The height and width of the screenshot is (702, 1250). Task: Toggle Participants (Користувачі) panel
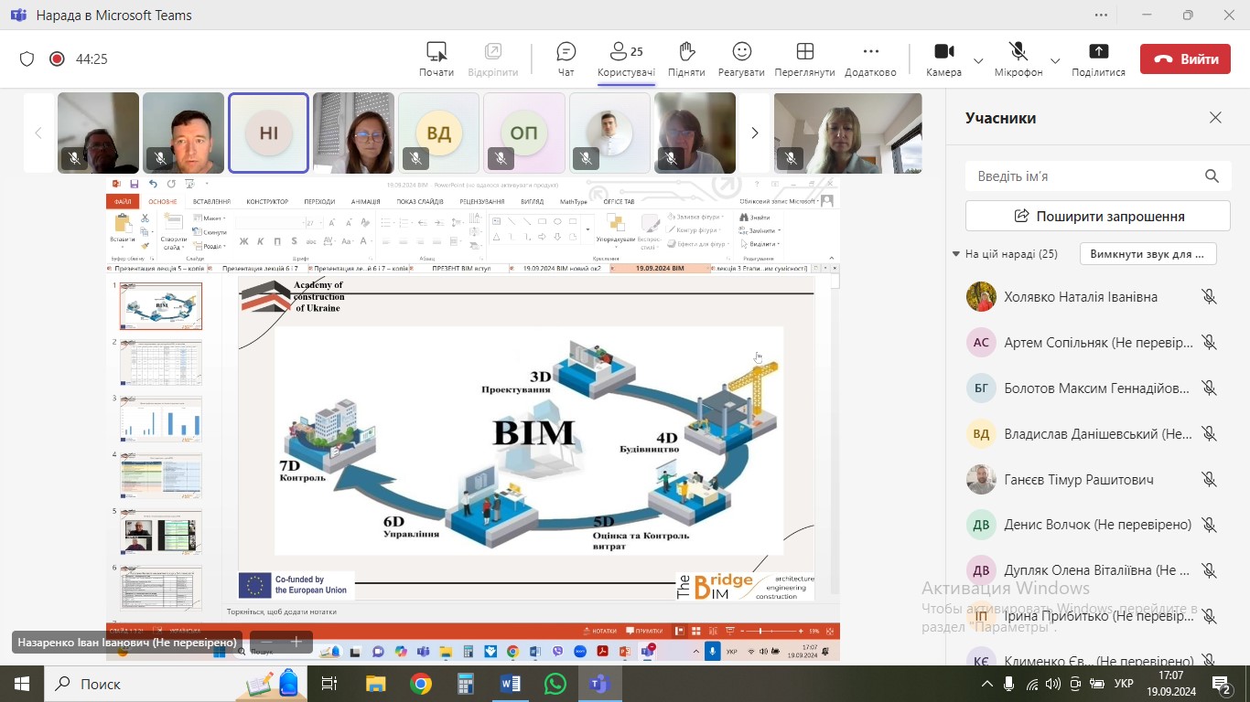(626, 52)
